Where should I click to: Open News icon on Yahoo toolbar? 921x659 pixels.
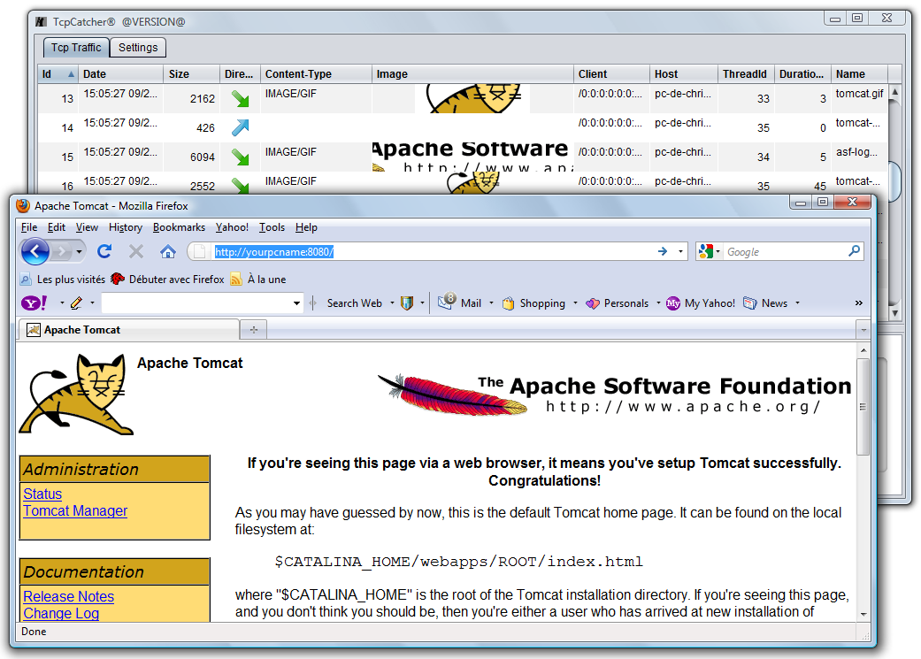tap(750, 303)
